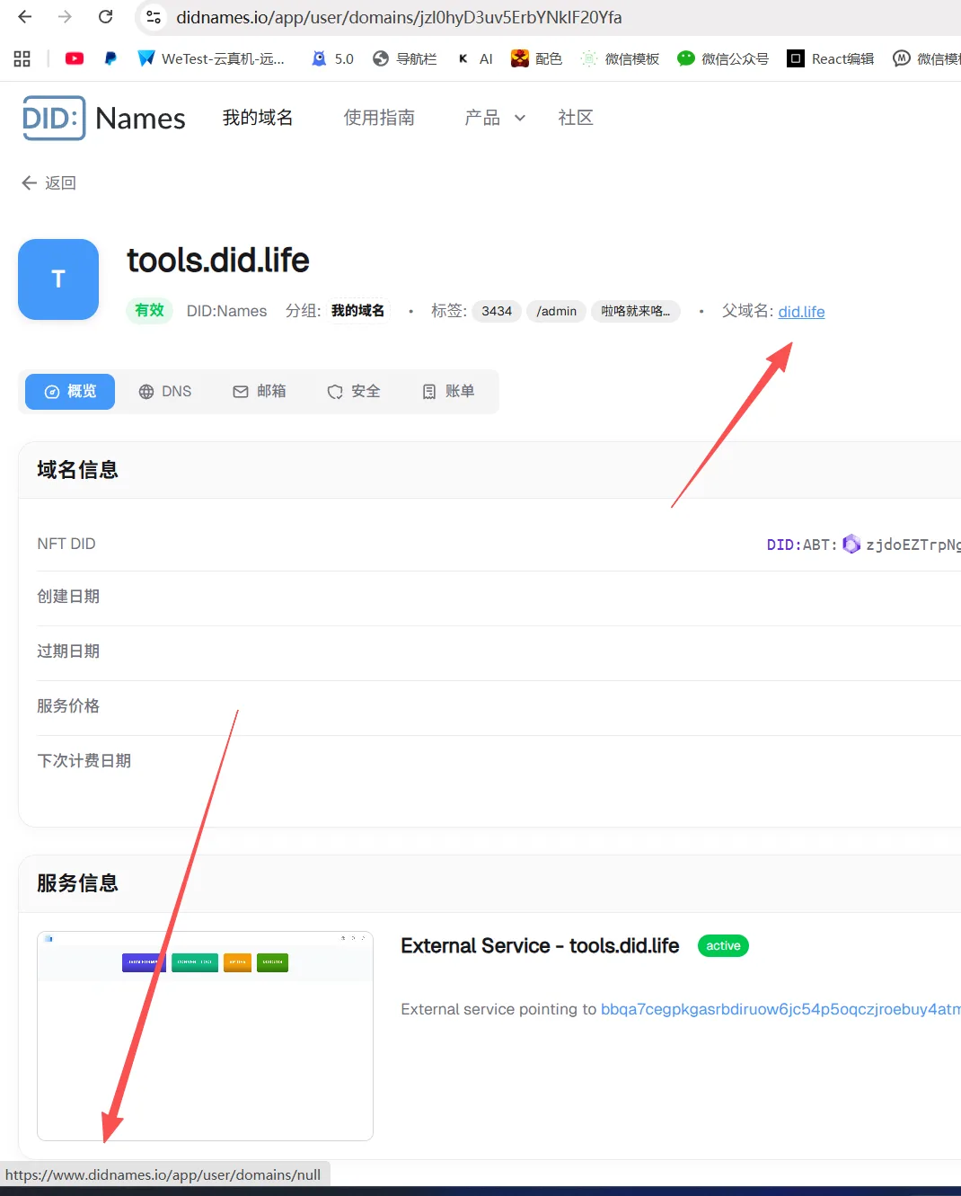The height and width of the screenshot is (1196, 961).
Task: Click the ABT DID hexagon icon
Action: [x=851, y=544]
